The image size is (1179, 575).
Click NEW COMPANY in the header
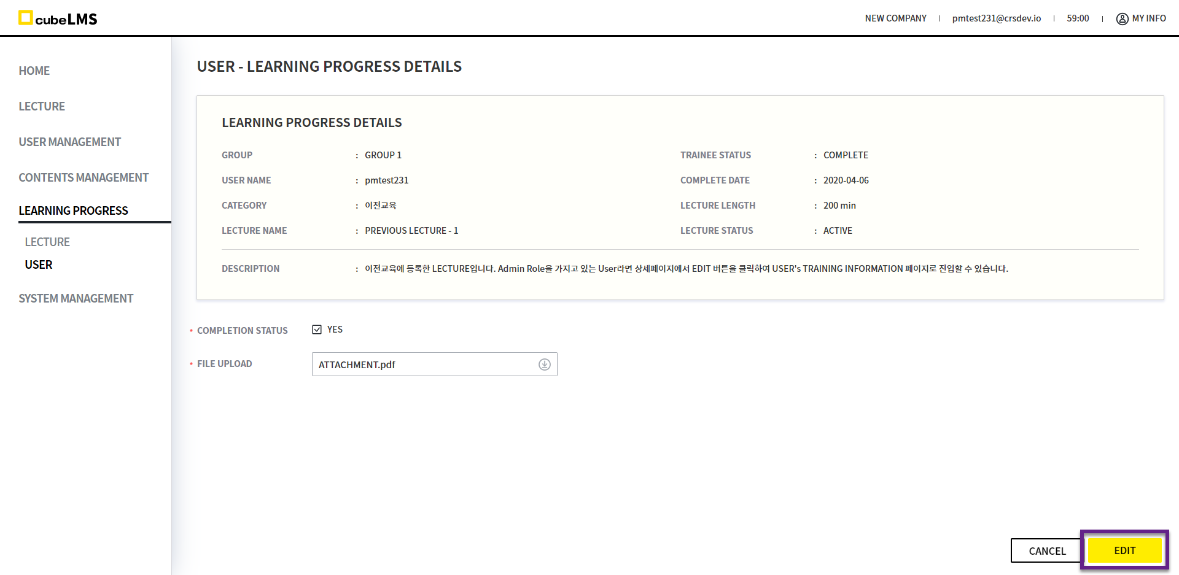pyautogui.click(x=895, y=18)
